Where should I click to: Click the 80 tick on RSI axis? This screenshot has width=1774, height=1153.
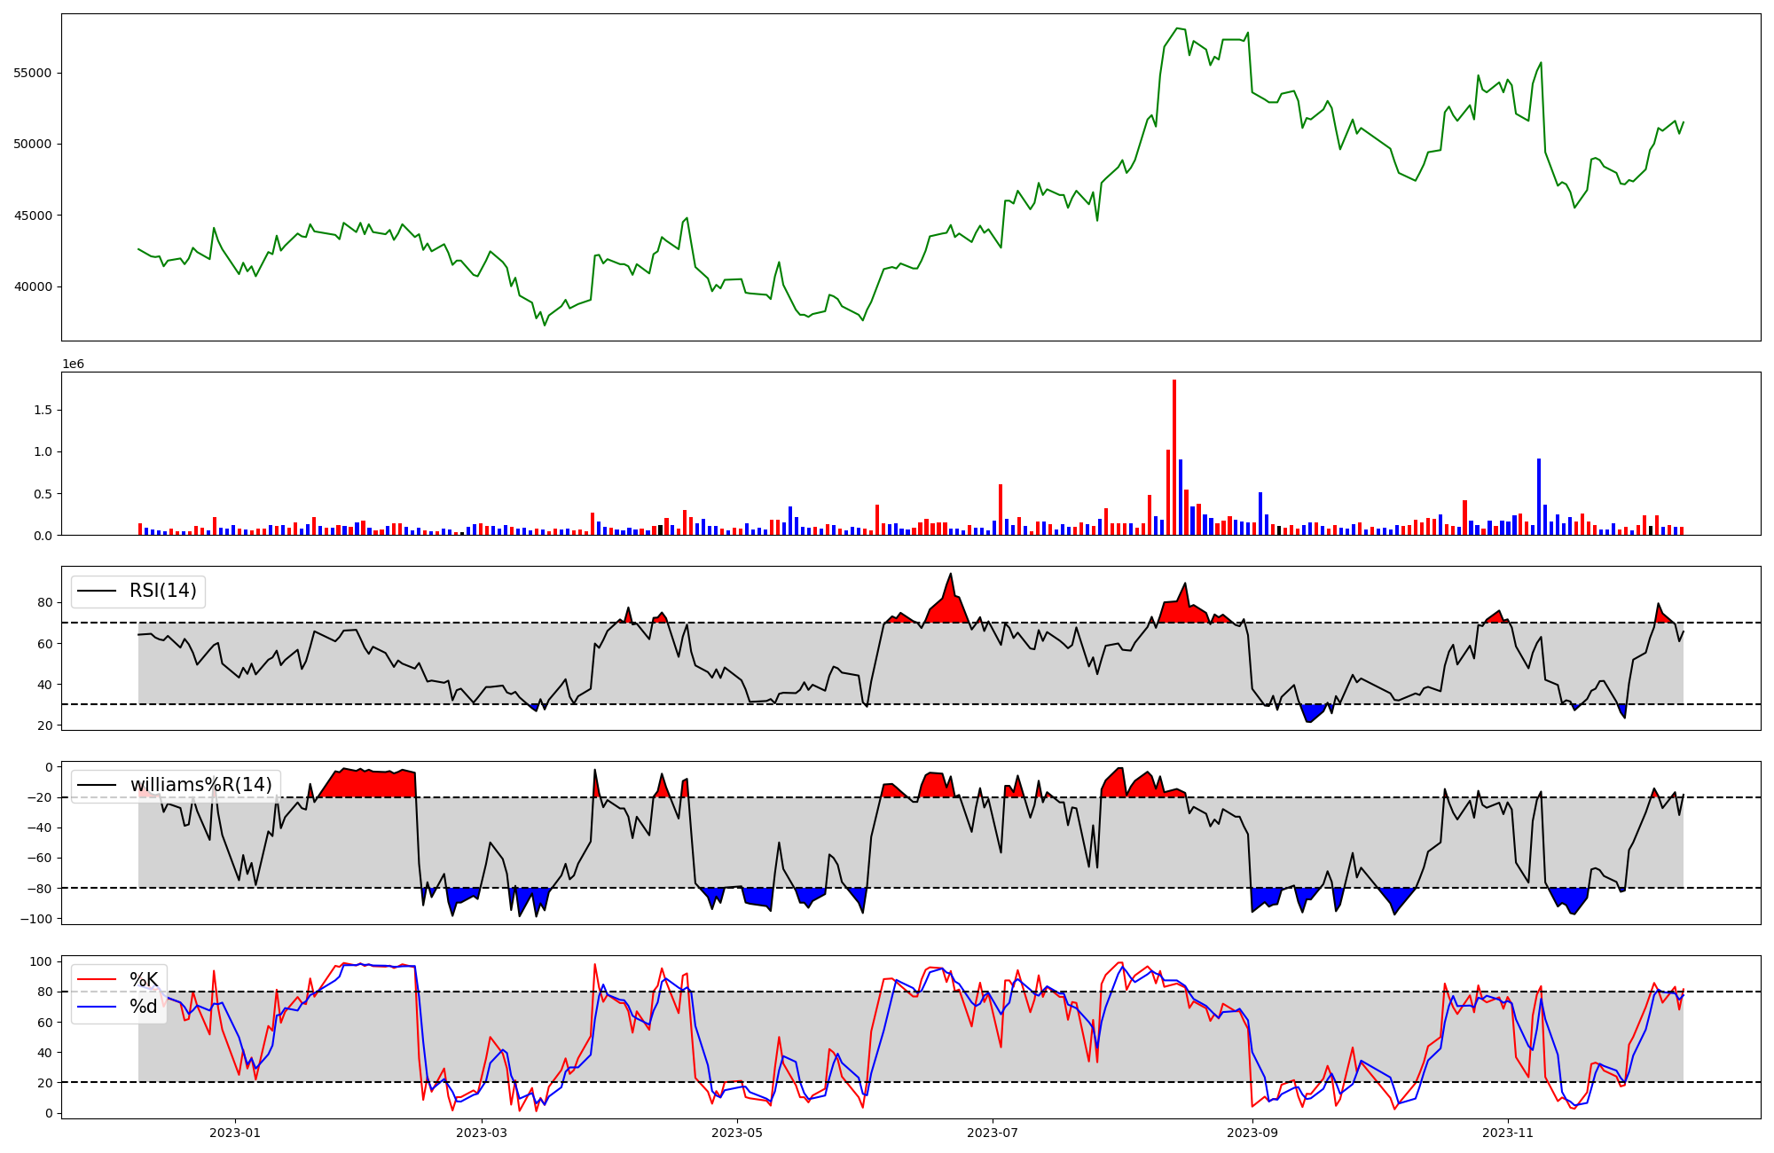point(45,603)
